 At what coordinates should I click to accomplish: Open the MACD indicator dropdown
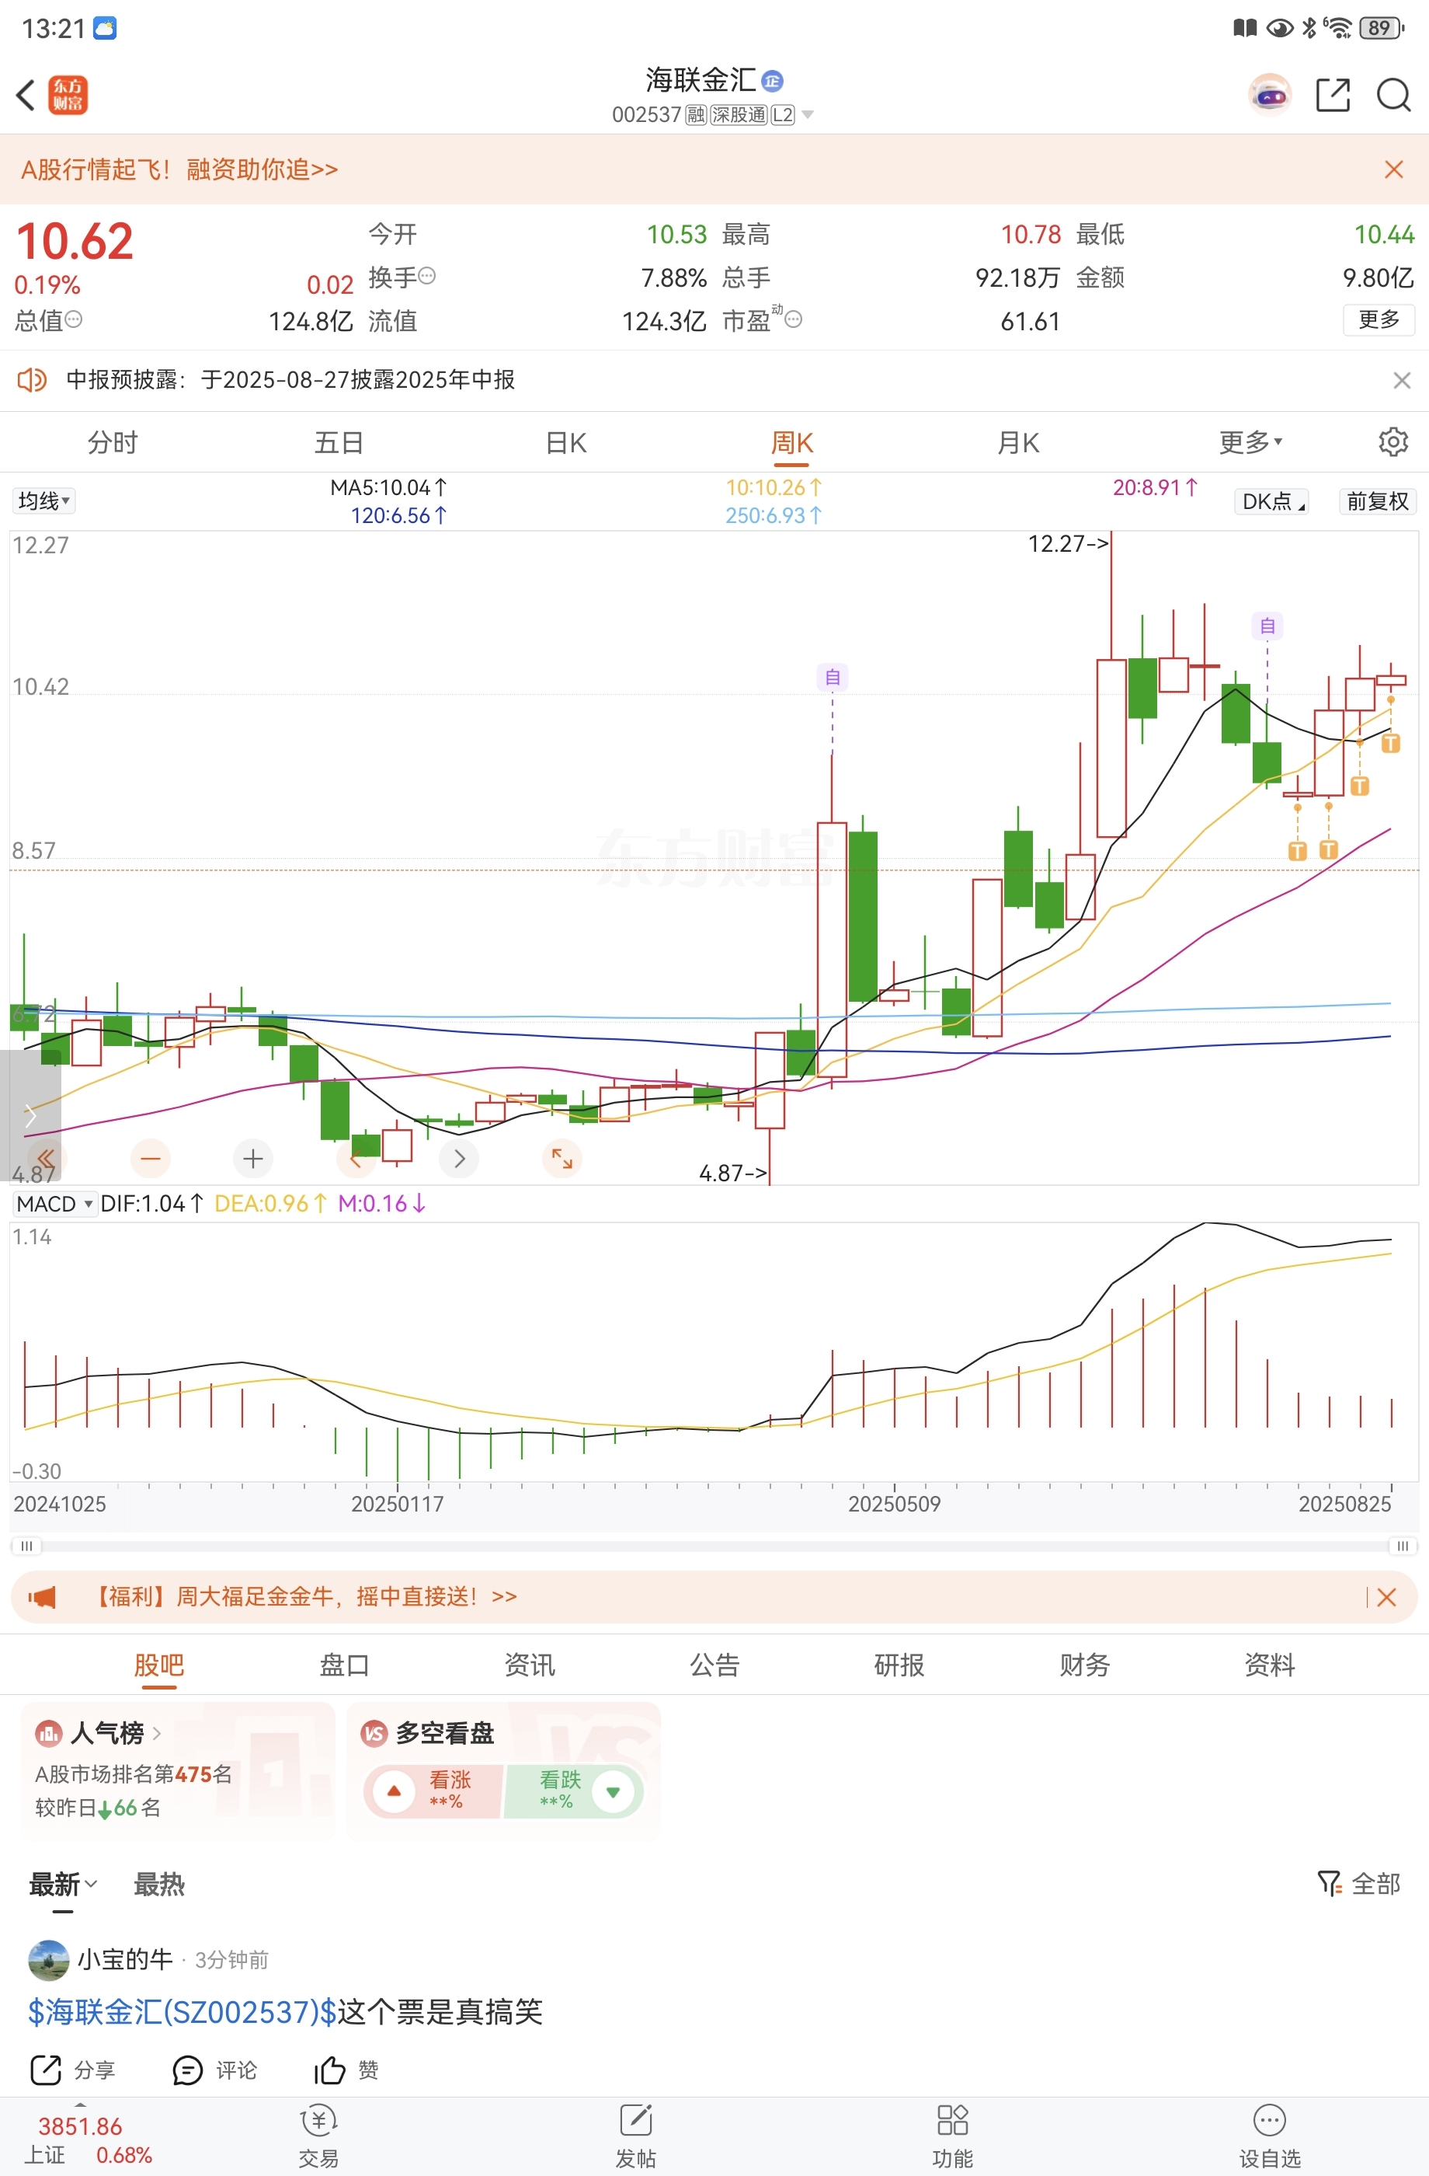click(55, 1203)
